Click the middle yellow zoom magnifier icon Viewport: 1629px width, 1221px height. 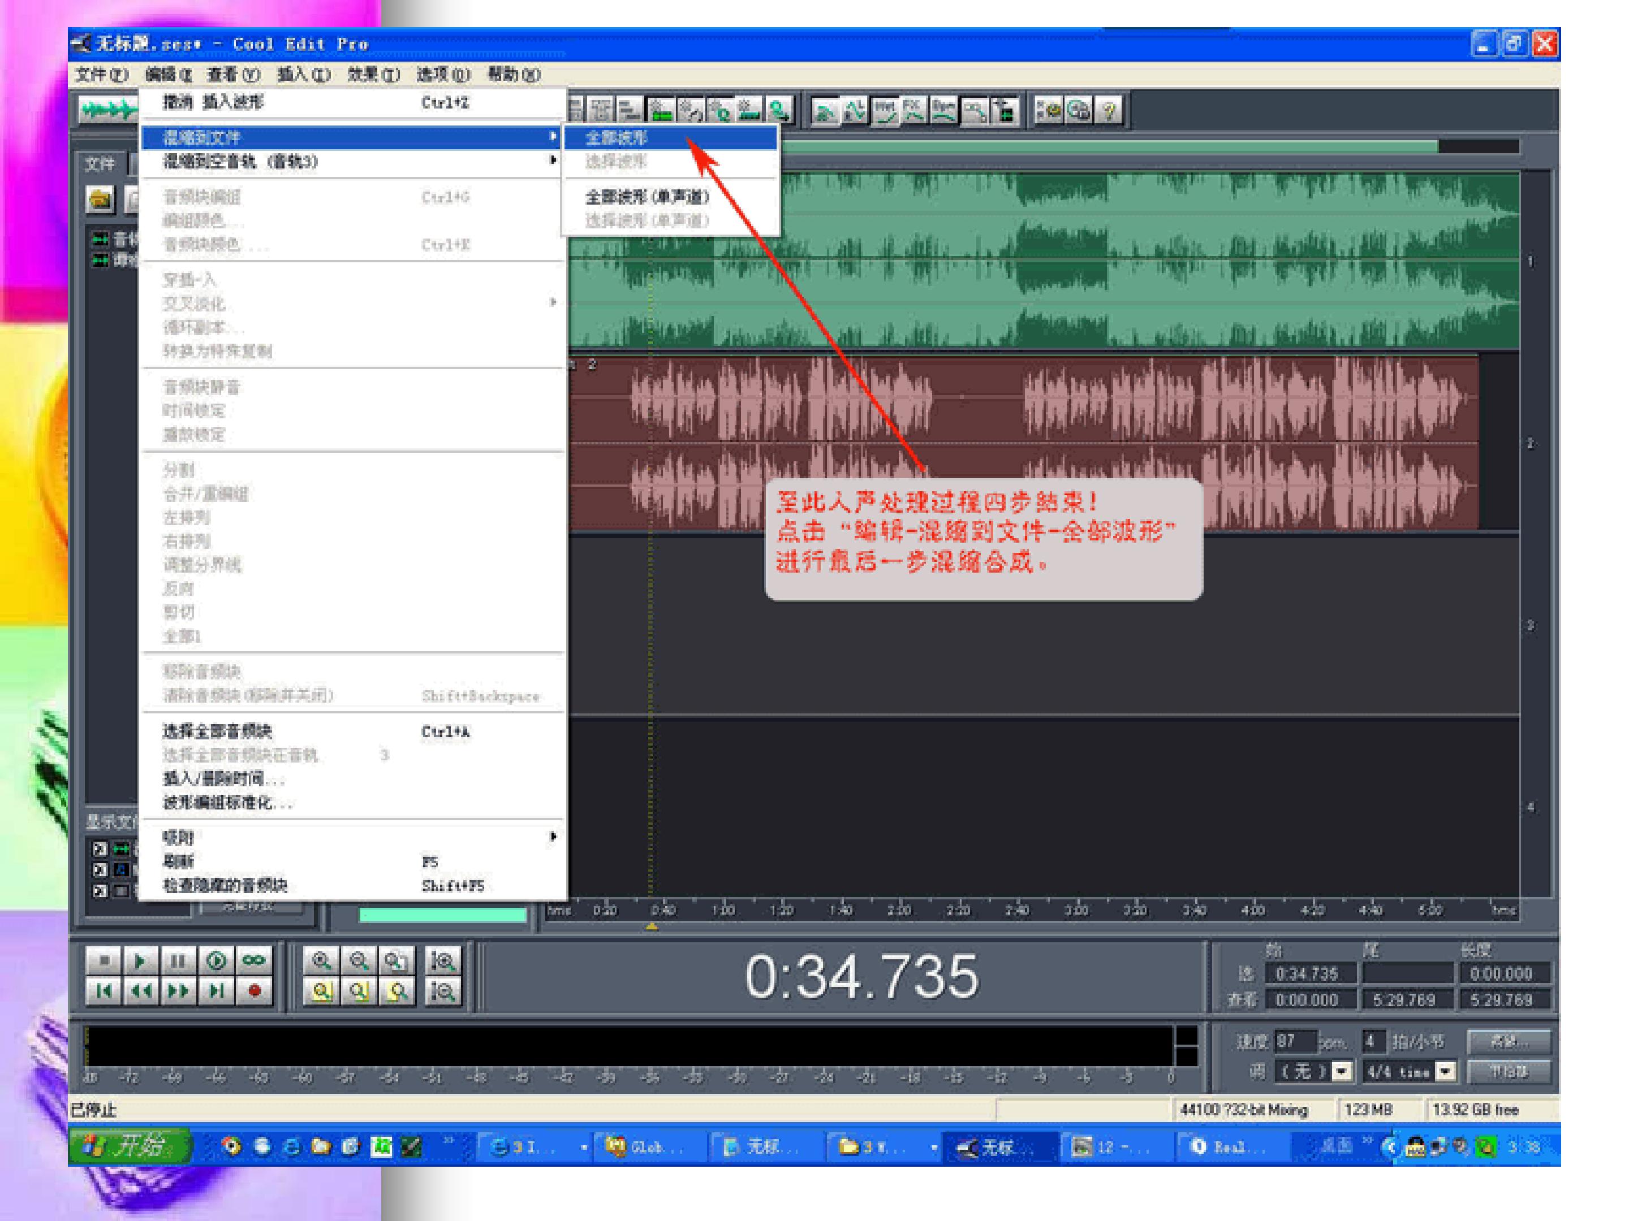359,991
